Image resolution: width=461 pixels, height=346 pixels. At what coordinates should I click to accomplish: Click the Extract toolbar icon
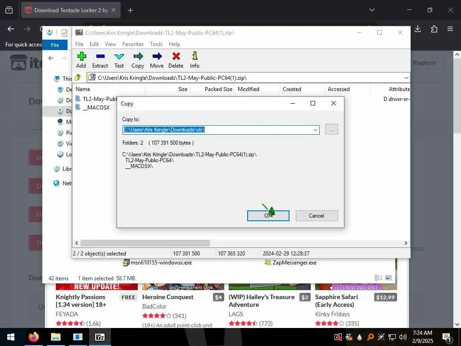[100, 60]
